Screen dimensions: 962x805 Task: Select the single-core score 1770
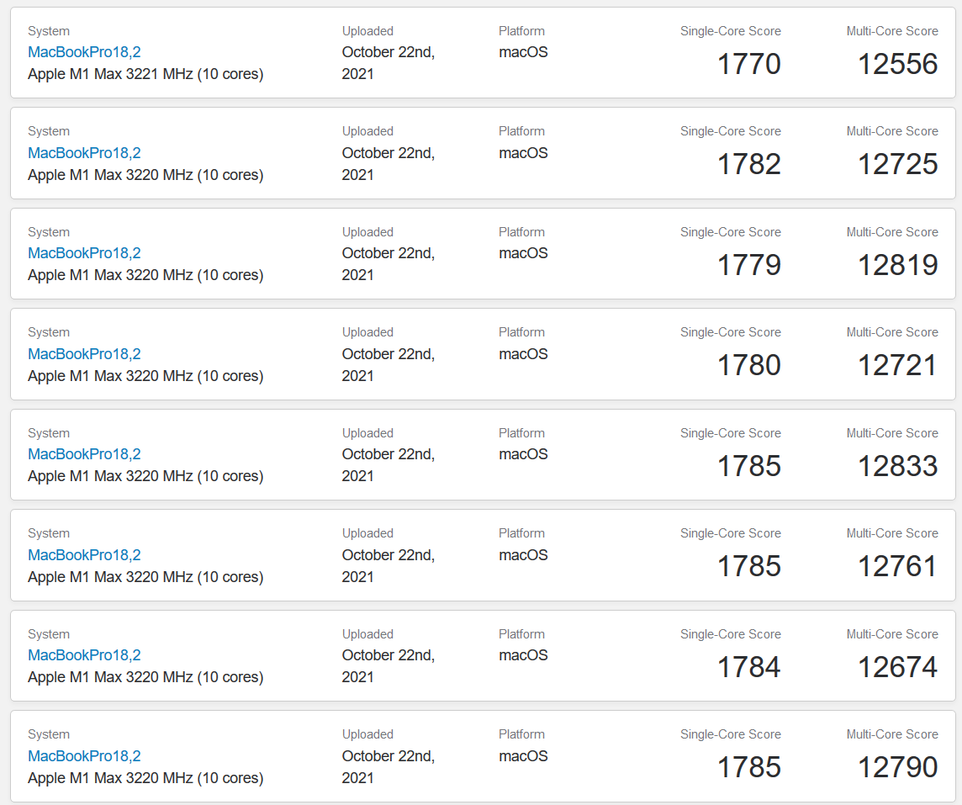pyautogui.click(x=748, y=63)
